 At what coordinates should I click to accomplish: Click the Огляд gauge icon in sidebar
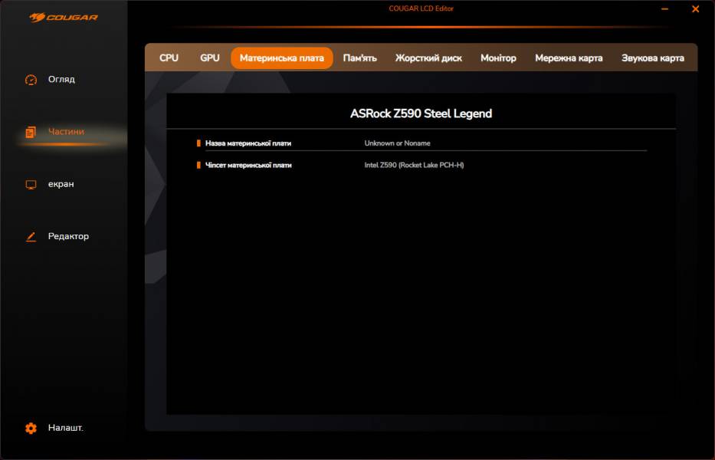click(x=31, y=80)
